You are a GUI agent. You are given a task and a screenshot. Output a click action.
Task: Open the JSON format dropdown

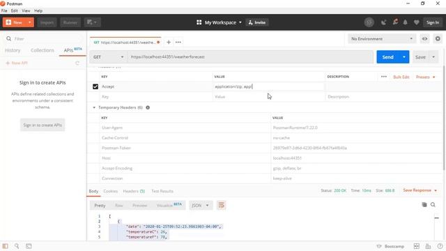[201, 205]
